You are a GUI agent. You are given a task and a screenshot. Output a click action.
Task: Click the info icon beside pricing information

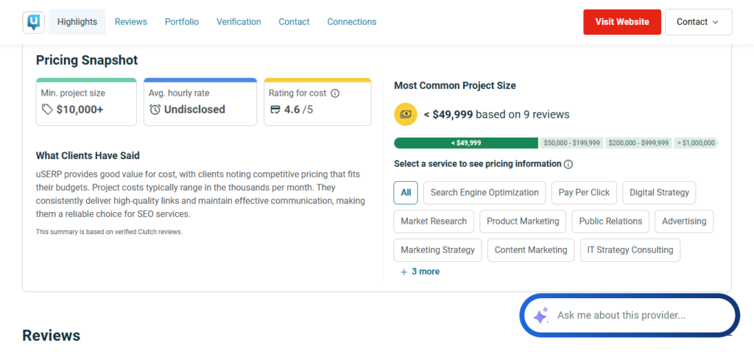pos(568,164)
